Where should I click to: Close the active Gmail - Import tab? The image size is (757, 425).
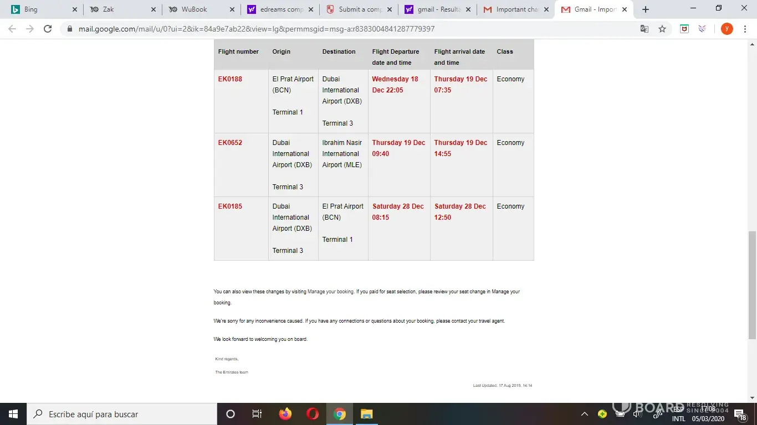(625, 9)
